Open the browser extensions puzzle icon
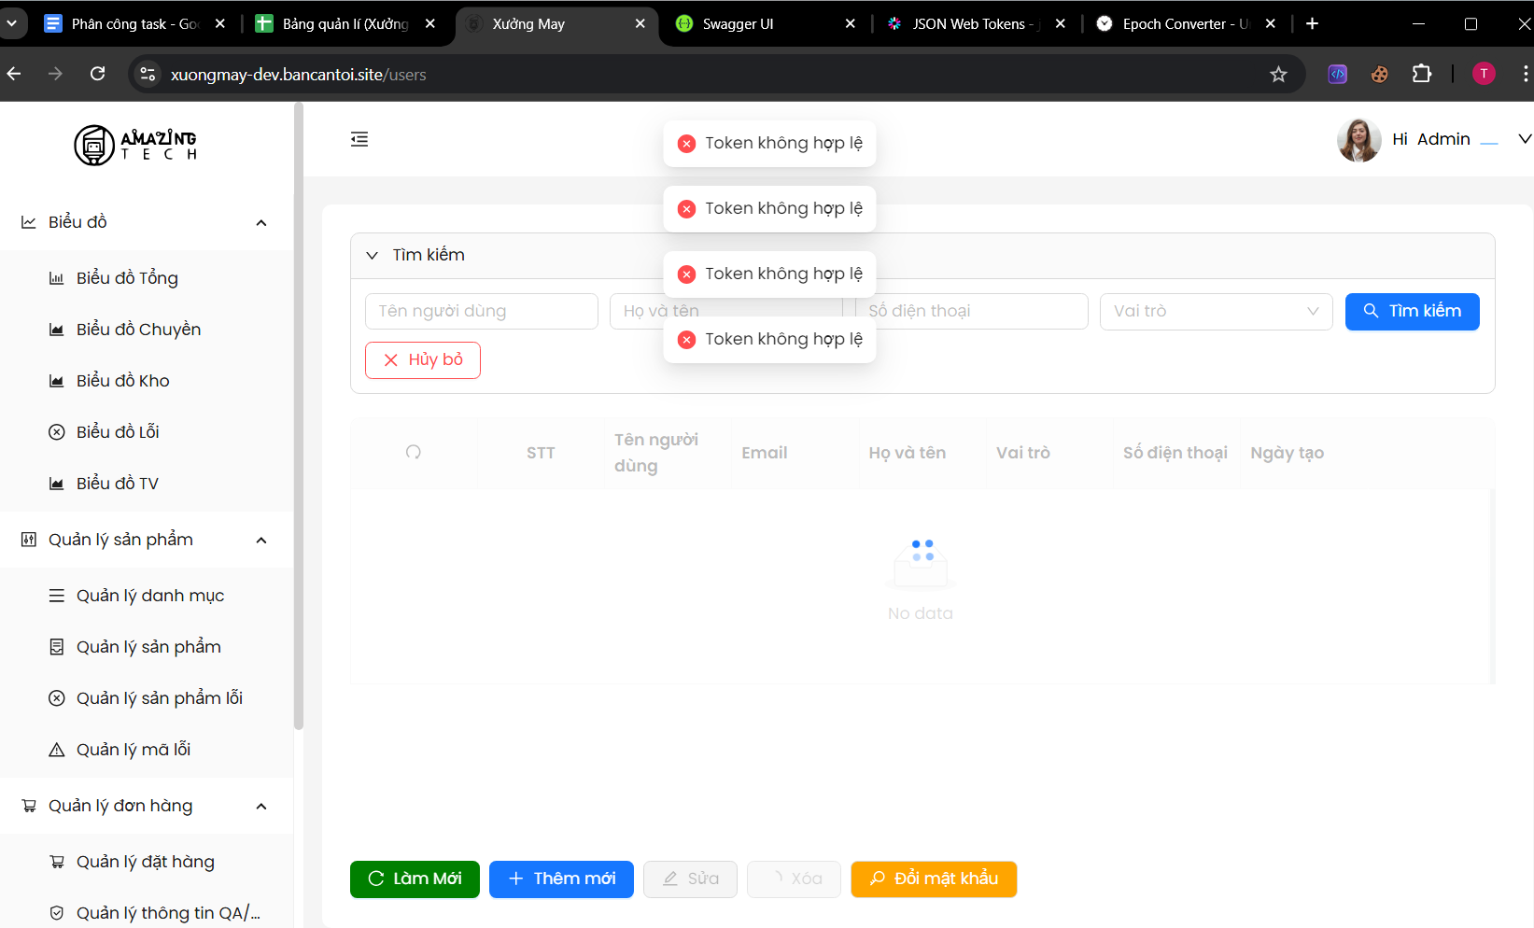Viewport: 1534px width, 928px height. tap(1421, 74)
